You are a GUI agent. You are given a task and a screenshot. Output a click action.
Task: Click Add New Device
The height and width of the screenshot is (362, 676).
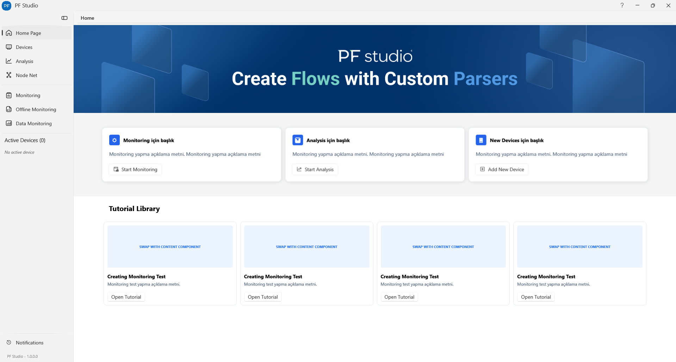pos(501,169)
